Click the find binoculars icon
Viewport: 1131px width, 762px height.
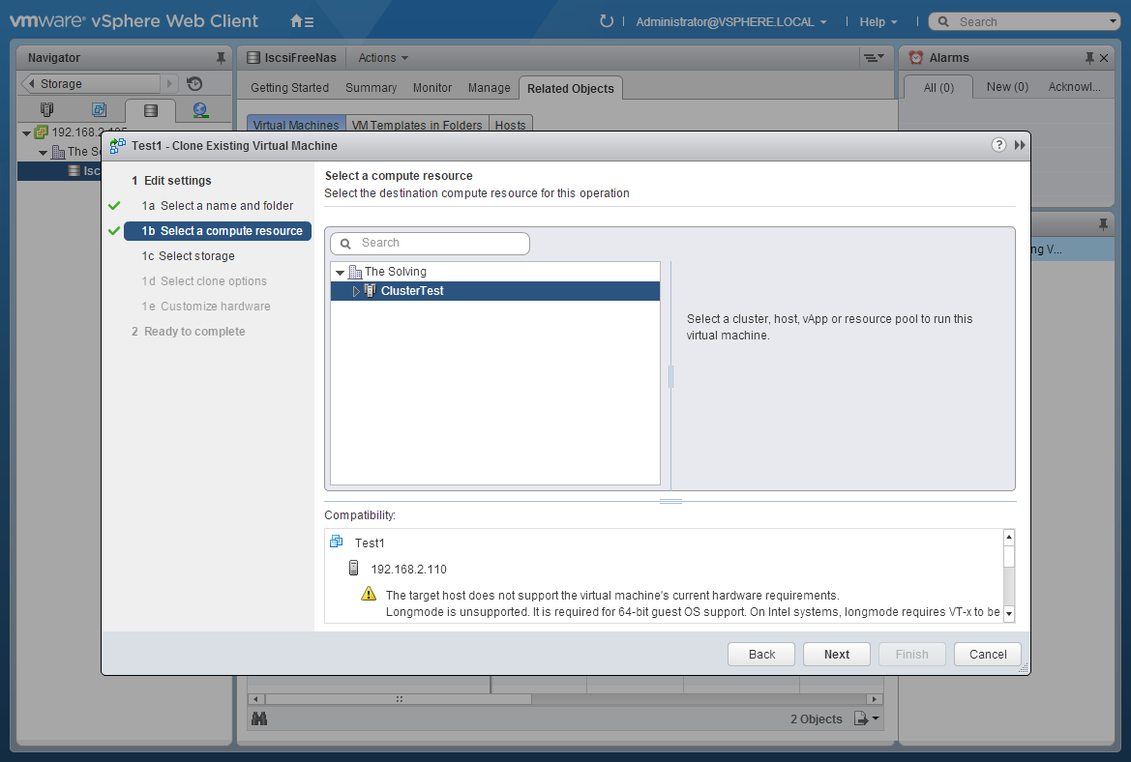coord(259,718)
